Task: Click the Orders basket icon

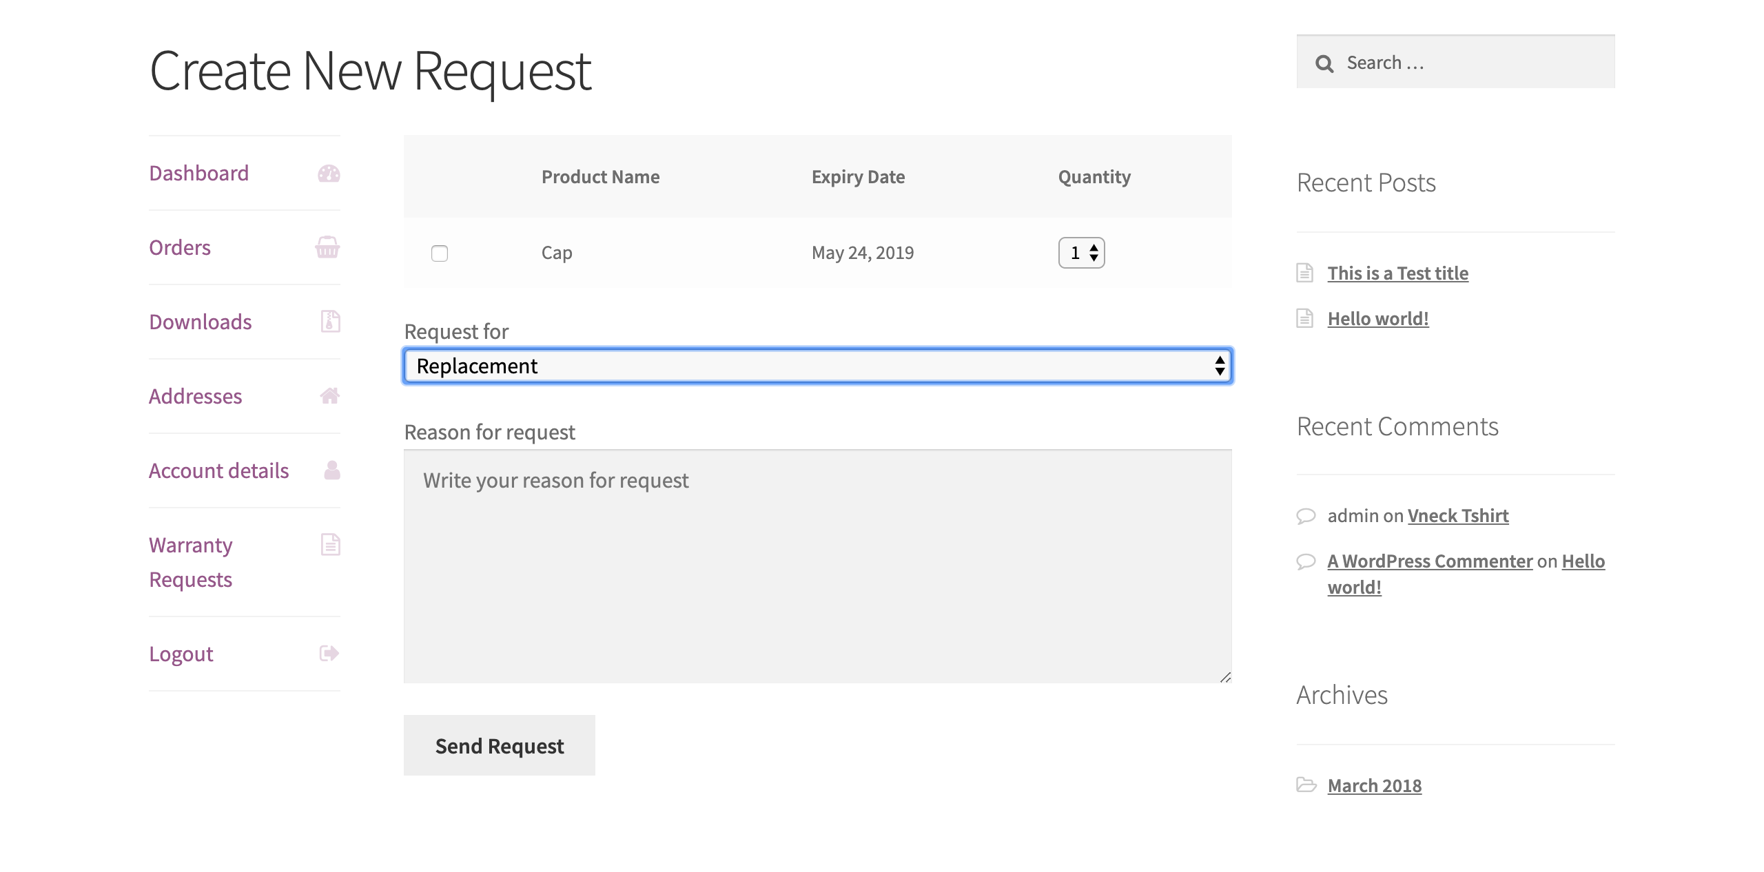Action: click(x=327, y=247)
